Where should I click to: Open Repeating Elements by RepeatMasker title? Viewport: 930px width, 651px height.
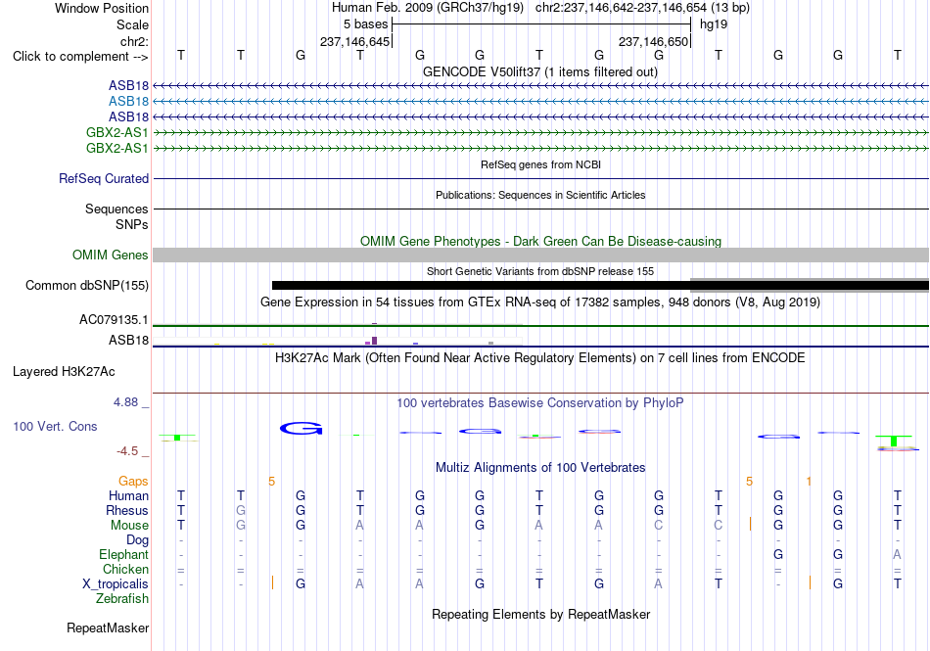[540, 614]
